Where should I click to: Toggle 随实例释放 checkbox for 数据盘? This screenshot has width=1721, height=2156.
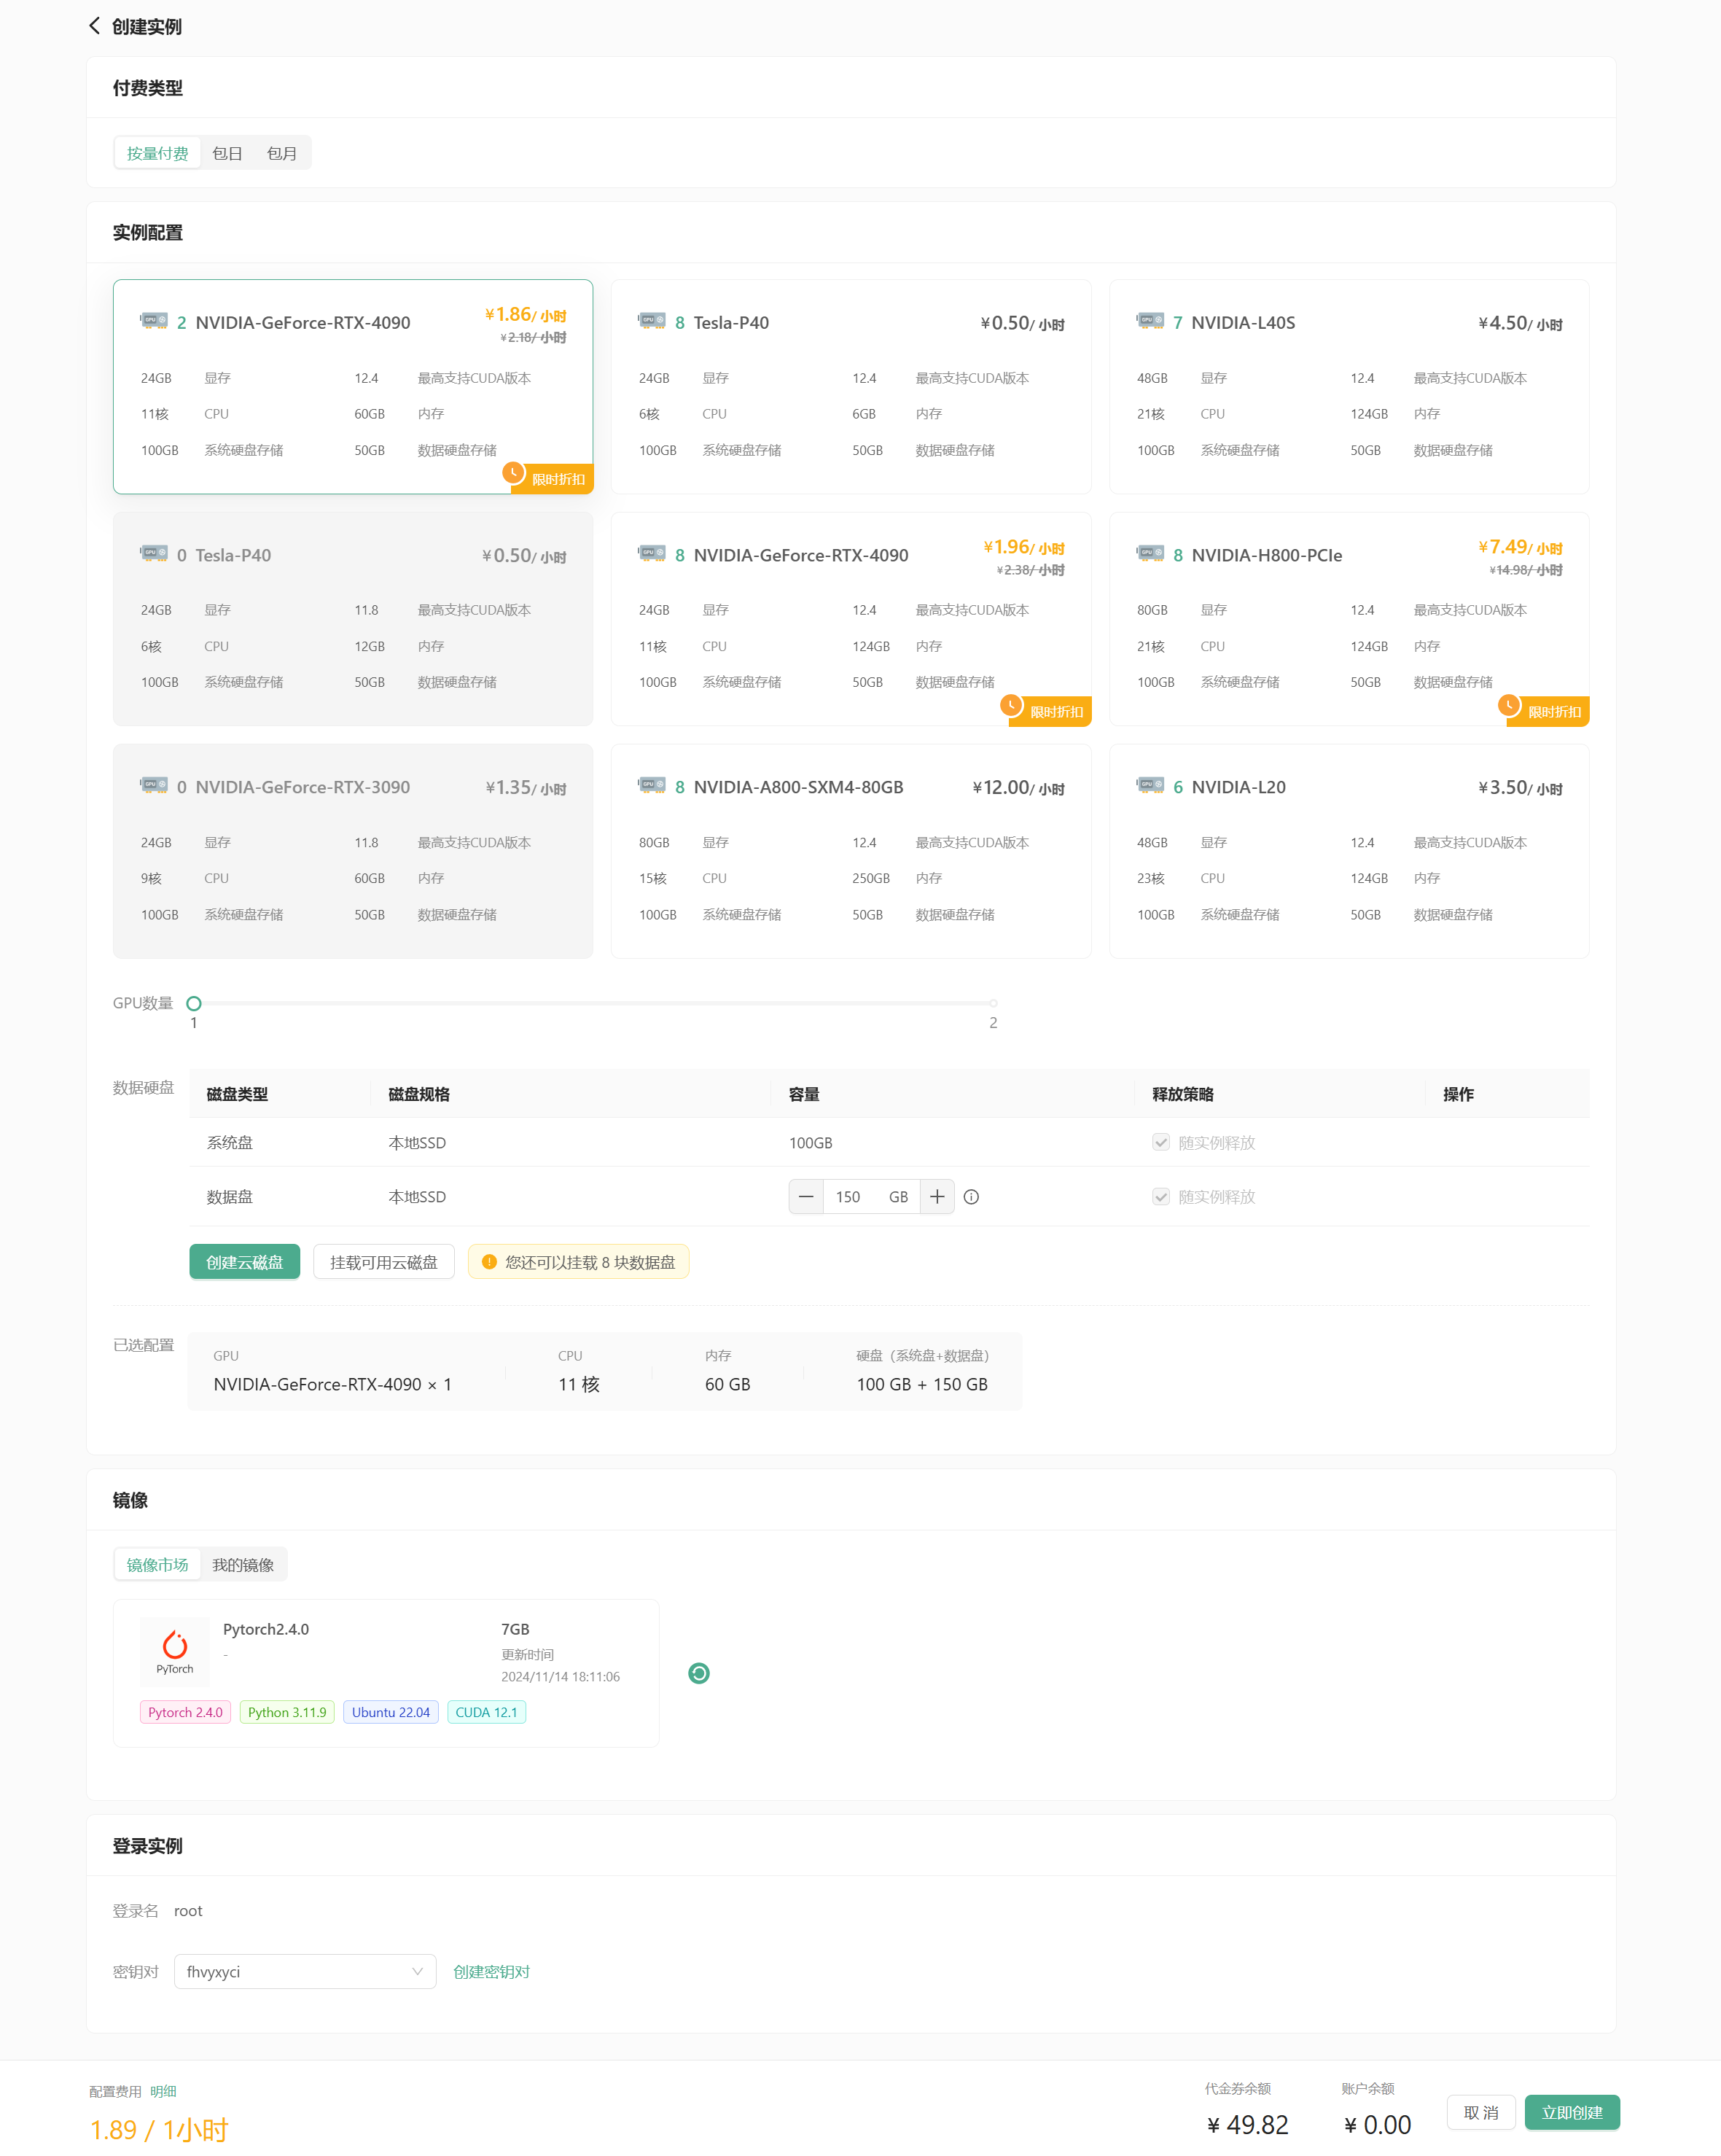click(x=1161, y=1197)
